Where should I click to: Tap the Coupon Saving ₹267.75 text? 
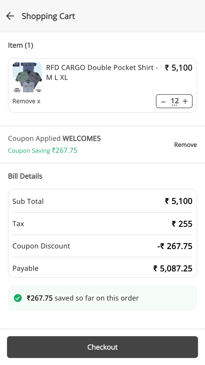43,151
